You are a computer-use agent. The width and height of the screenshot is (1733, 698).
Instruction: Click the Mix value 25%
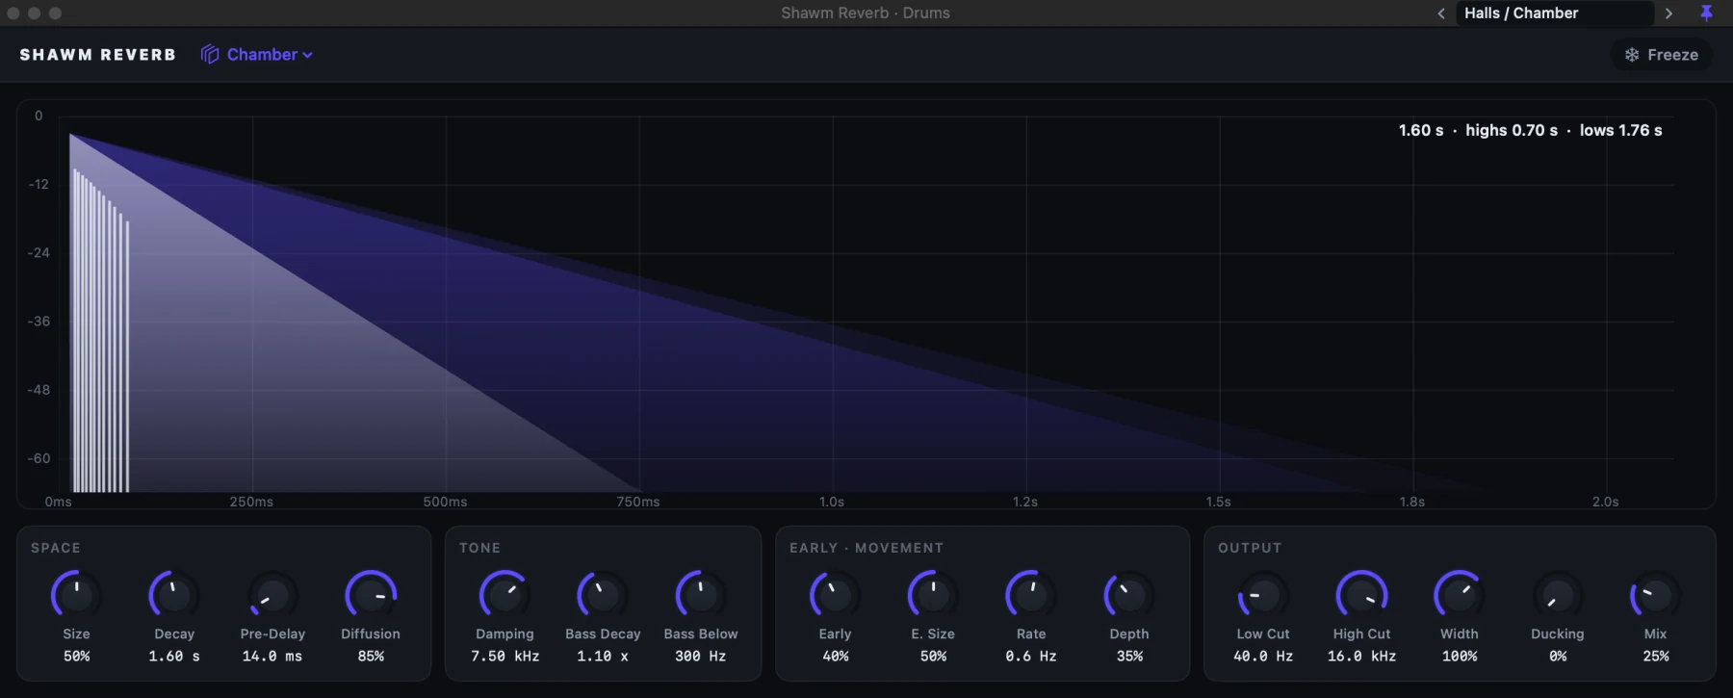pos(1656,656)
